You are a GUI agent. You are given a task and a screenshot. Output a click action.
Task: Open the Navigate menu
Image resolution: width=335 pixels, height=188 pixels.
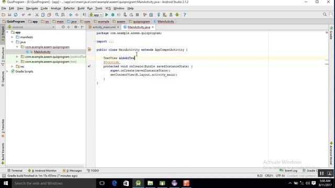click(x=32, y=8)
